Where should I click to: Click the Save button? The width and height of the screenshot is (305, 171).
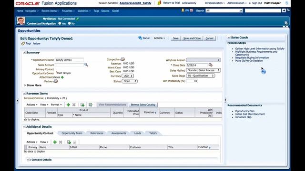[176, 38]
